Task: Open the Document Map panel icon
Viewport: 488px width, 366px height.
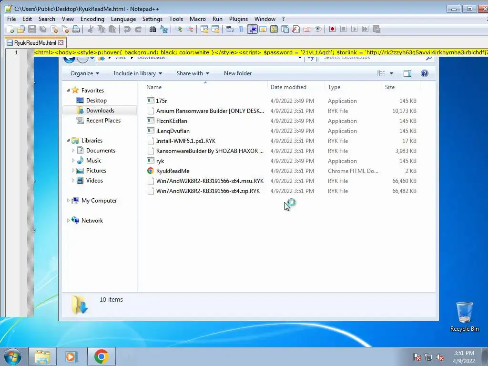Action: (x=274, y=29)
